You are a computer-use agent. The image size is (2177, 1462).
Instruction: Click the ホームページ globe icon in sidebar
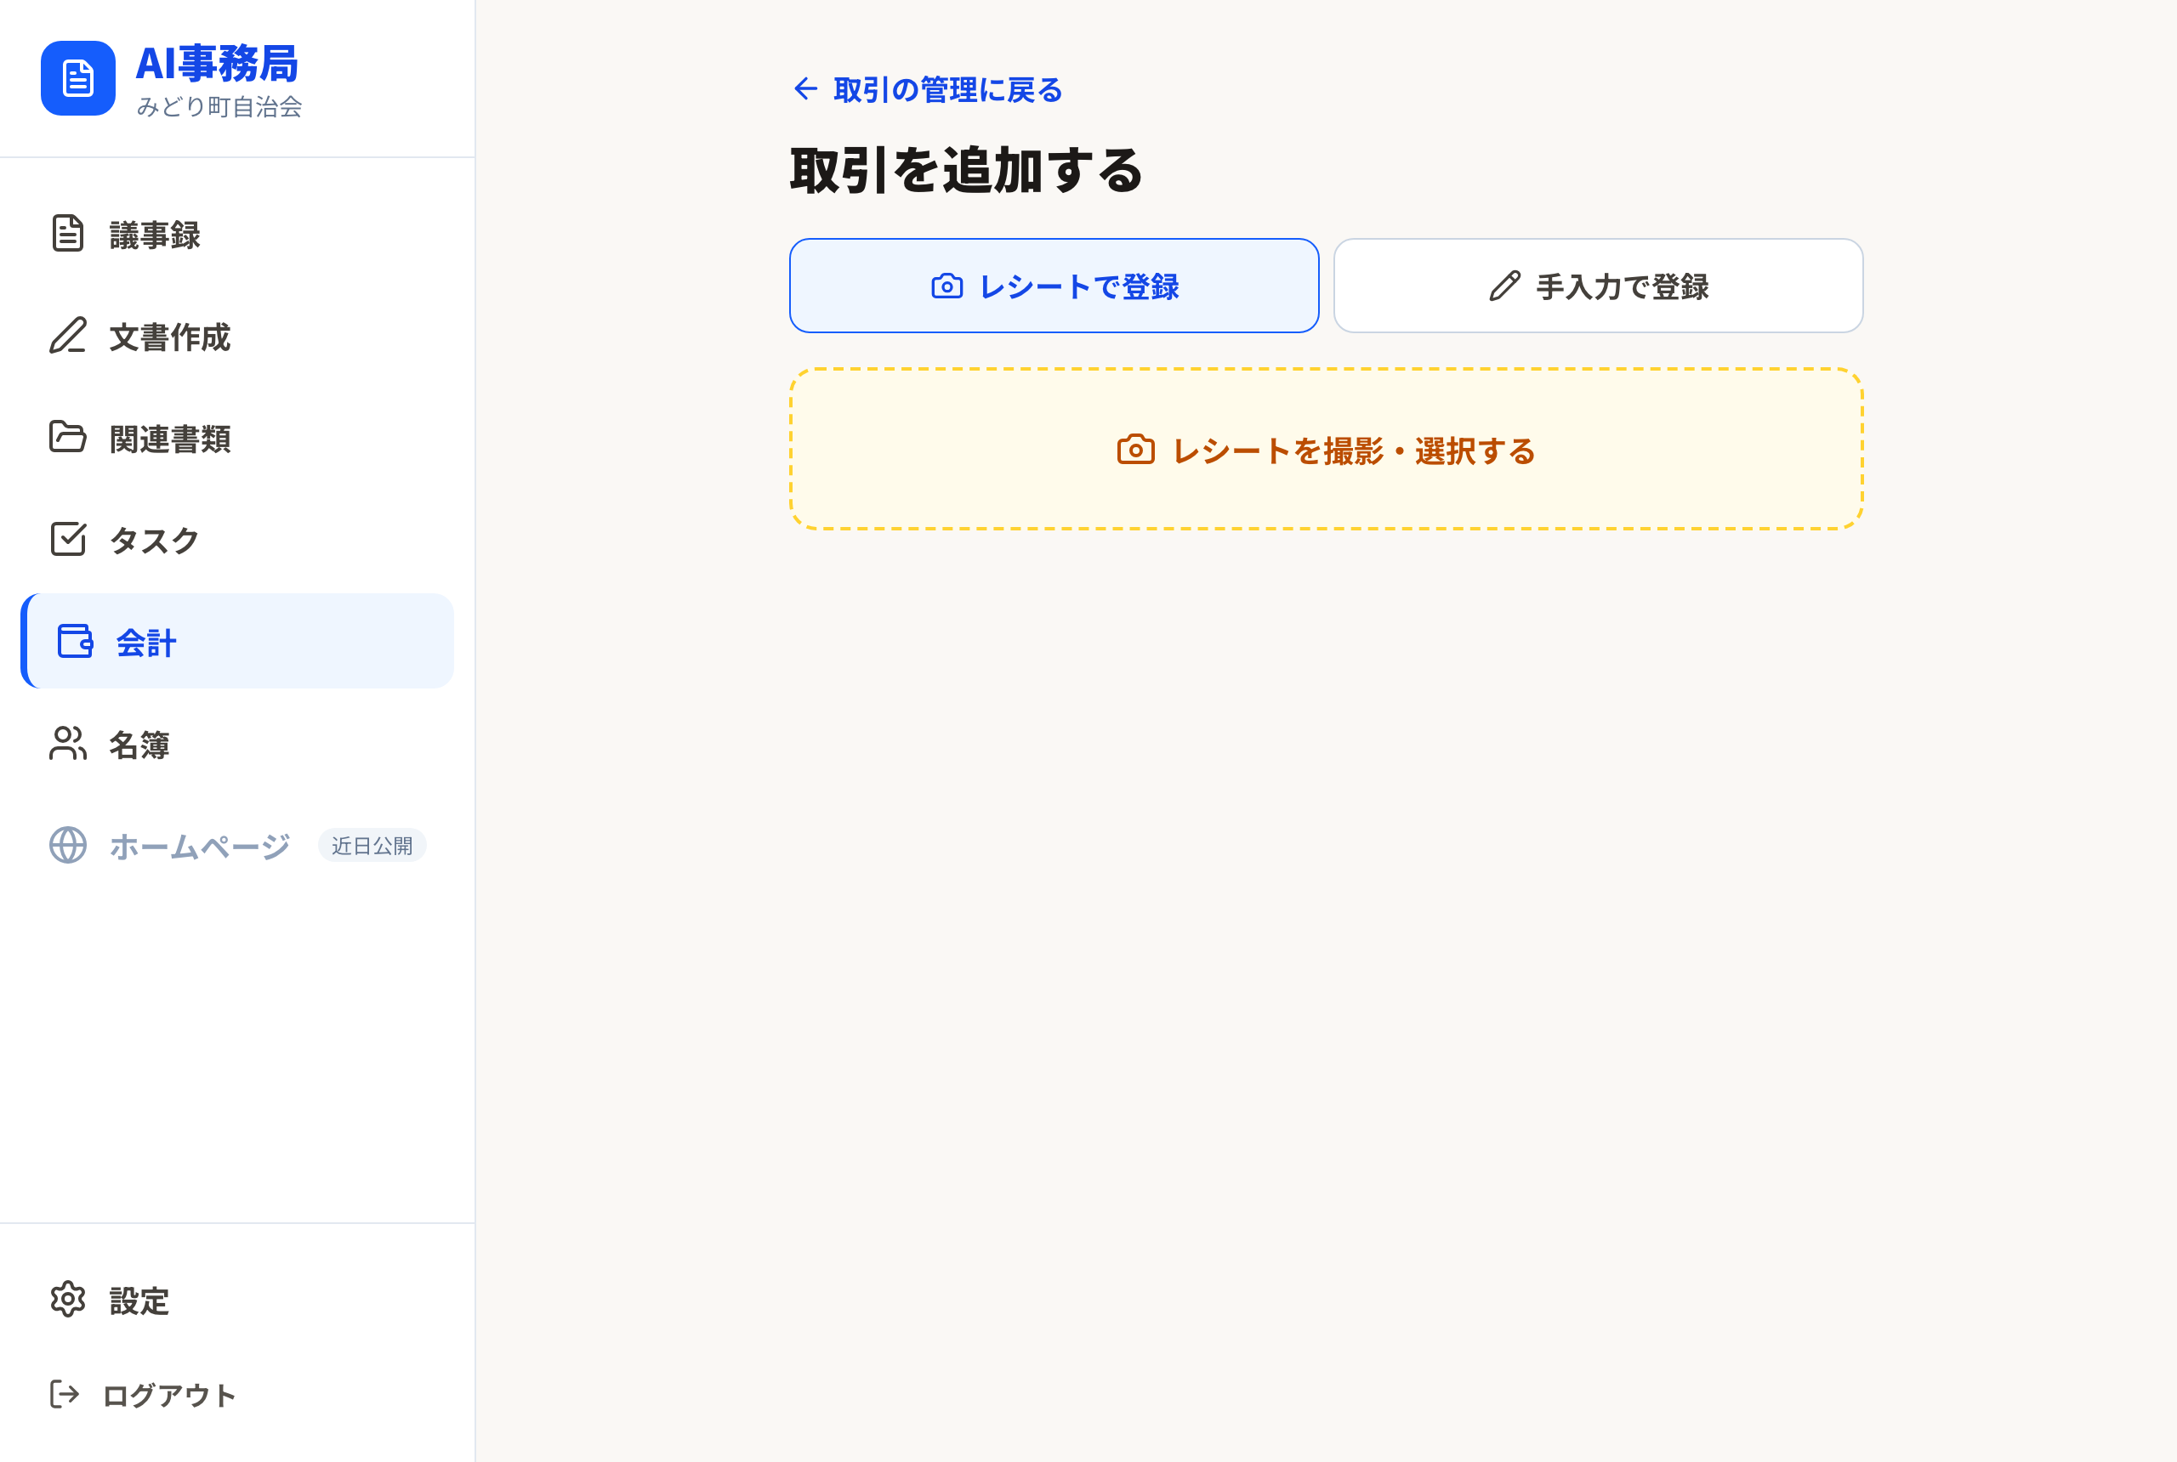(x=68, y=846)
